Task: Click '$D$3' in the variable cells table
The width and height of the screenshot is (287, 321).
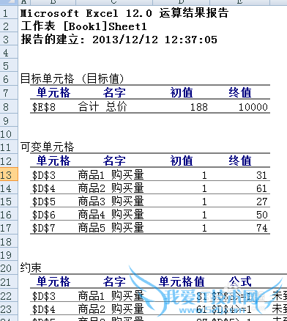Action: point(44,175)
